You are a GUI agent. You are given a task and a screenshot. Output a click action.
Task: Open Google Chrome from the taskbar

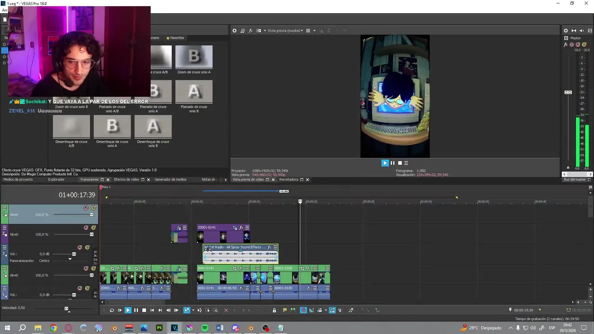[53, 328]
